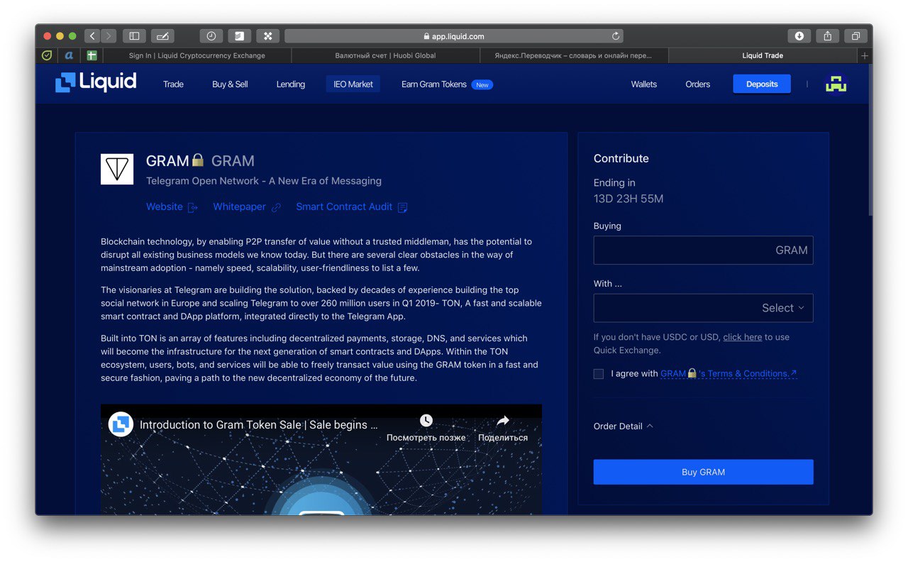Open the blue 'a' pinned tab
Image resolution: width=908 pixels, height=562 pixels.
coord(69,55)
